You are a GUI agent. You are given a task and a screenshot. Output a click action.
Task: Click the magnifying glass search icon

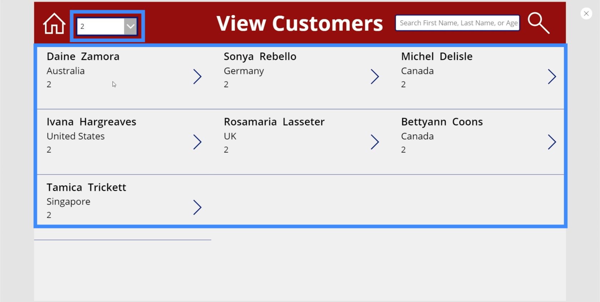(539, 23)
